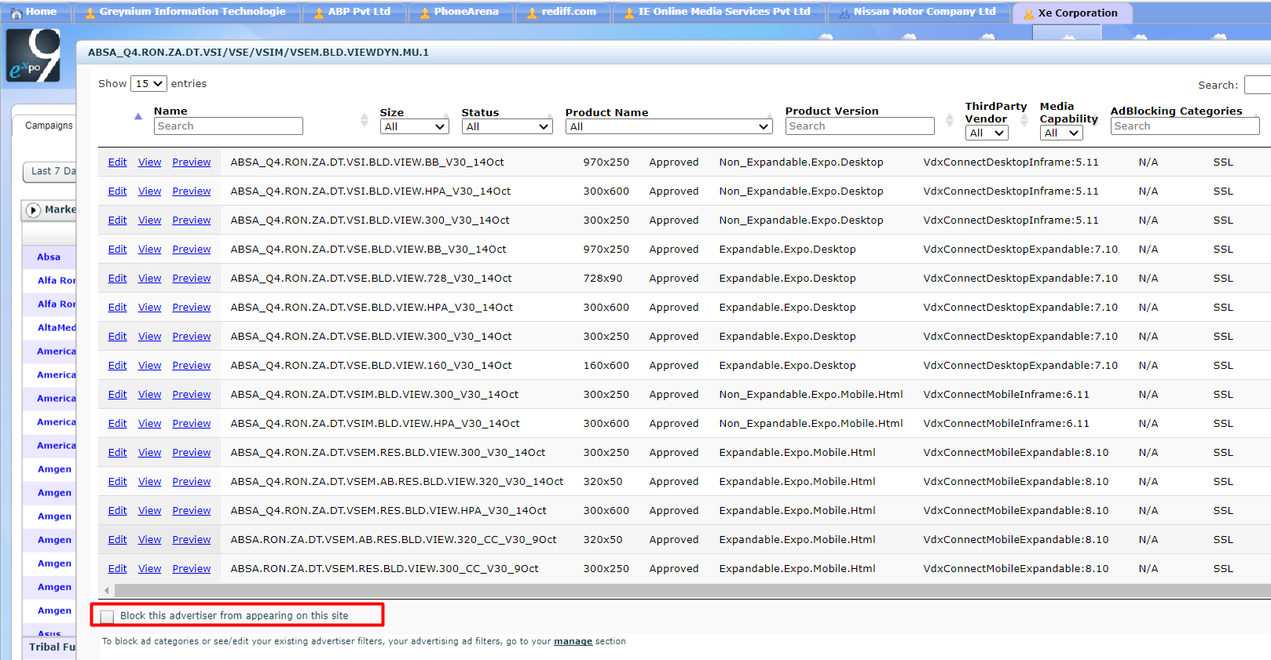Open the Greynium Information Technologie tab
This screenshot has width=1271, height=660.
(192, 12)
